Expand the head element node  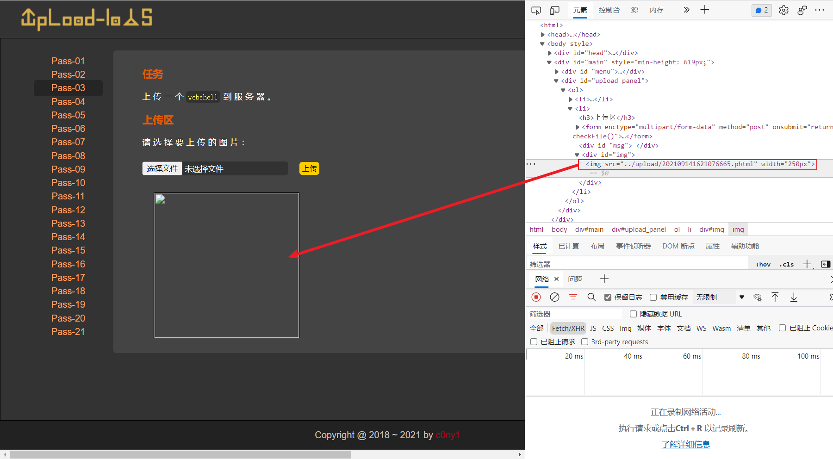543,35
